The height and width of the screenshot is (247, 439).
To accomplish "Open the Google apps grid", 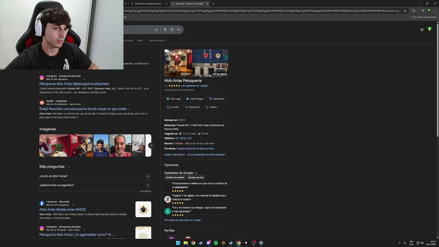I will [x=422, y=30].
